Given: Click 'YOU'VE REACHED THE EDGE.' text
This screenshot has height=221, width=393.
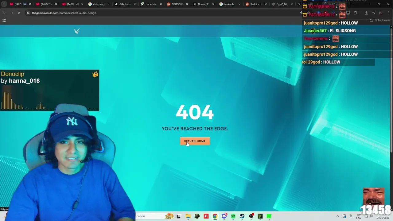Looking at the screenshot, I should tap(195, 129).
